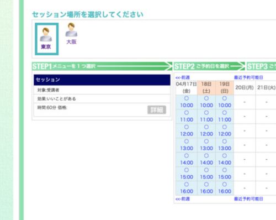Go to 前週 link above the calendar
Screen dimensions: 276x220
pos(183,77)
